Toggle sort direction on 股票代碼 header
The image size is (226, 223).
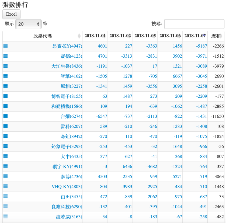click(x=43, y=35)
